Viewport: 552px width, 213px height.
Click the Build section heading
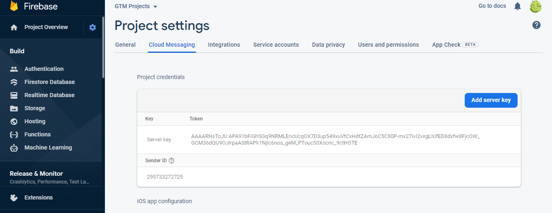click(17, 51)
